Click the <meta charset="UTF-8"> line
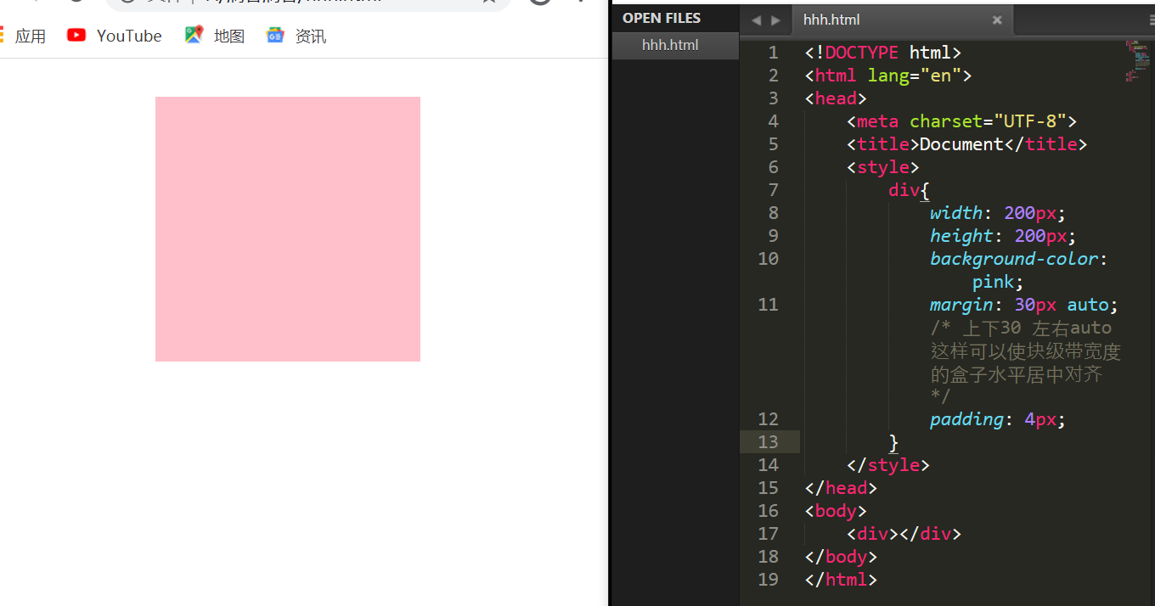The height and width of the screenshot is (606, 1155). pyautogui.click(x=961, y=121)
